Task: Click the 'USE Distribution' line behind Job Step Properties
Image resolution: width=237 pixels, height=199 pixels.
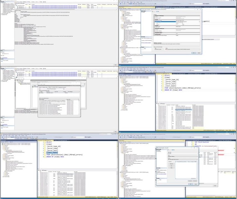Action: 202,142
